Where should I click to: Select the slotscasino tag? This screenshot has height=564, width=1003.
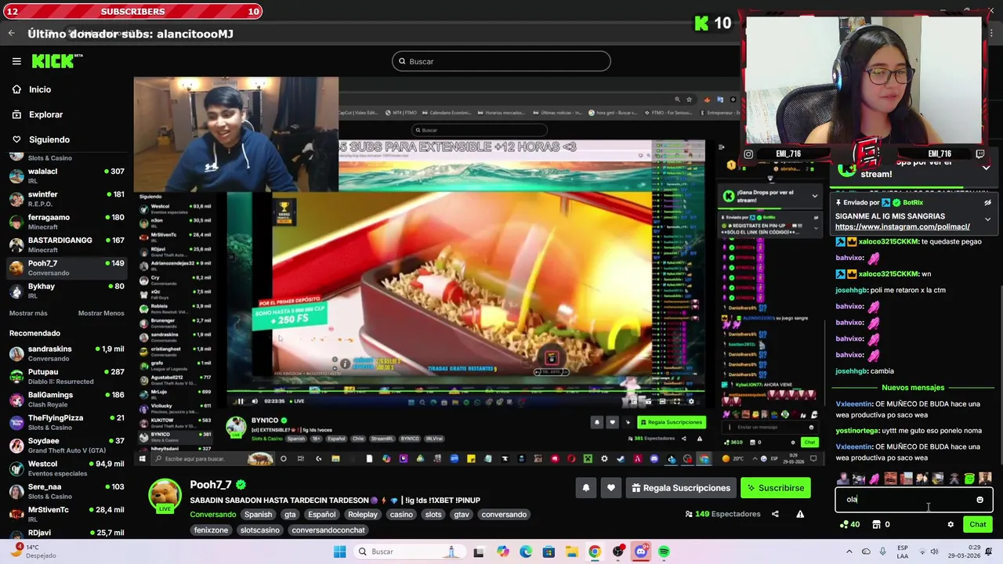point(259,530)
